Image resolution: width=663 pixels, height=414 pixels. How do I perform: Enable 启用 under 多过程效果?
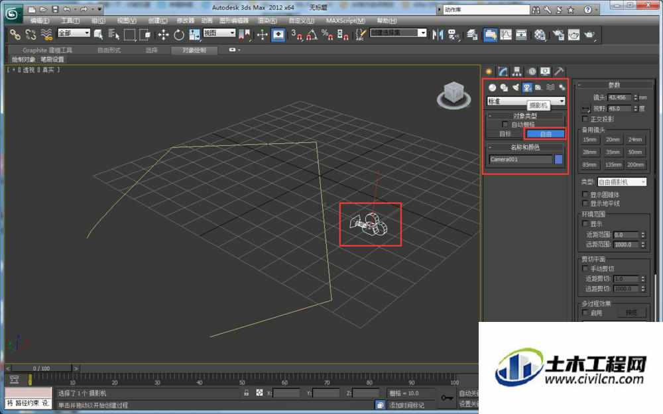tap(585, 313)
